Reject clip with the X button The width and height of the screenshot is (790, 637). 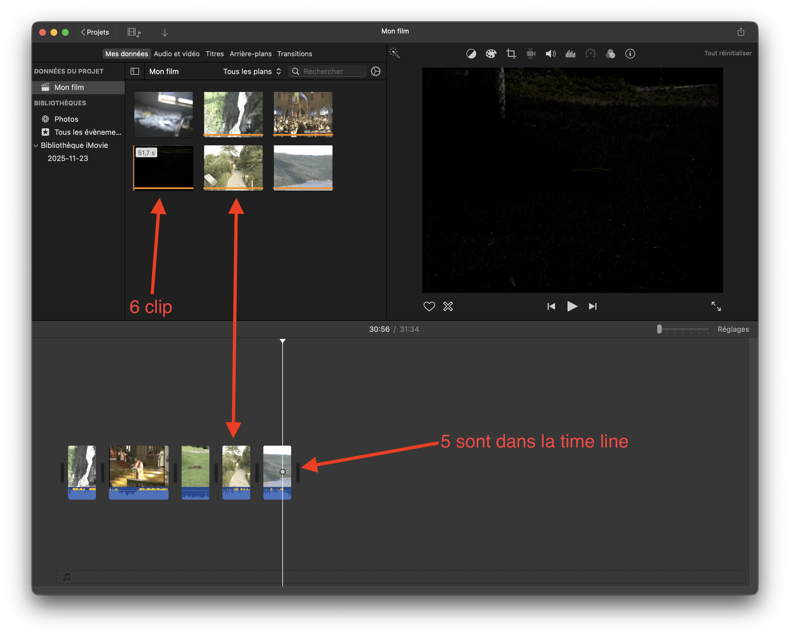(x=448, y=306)
